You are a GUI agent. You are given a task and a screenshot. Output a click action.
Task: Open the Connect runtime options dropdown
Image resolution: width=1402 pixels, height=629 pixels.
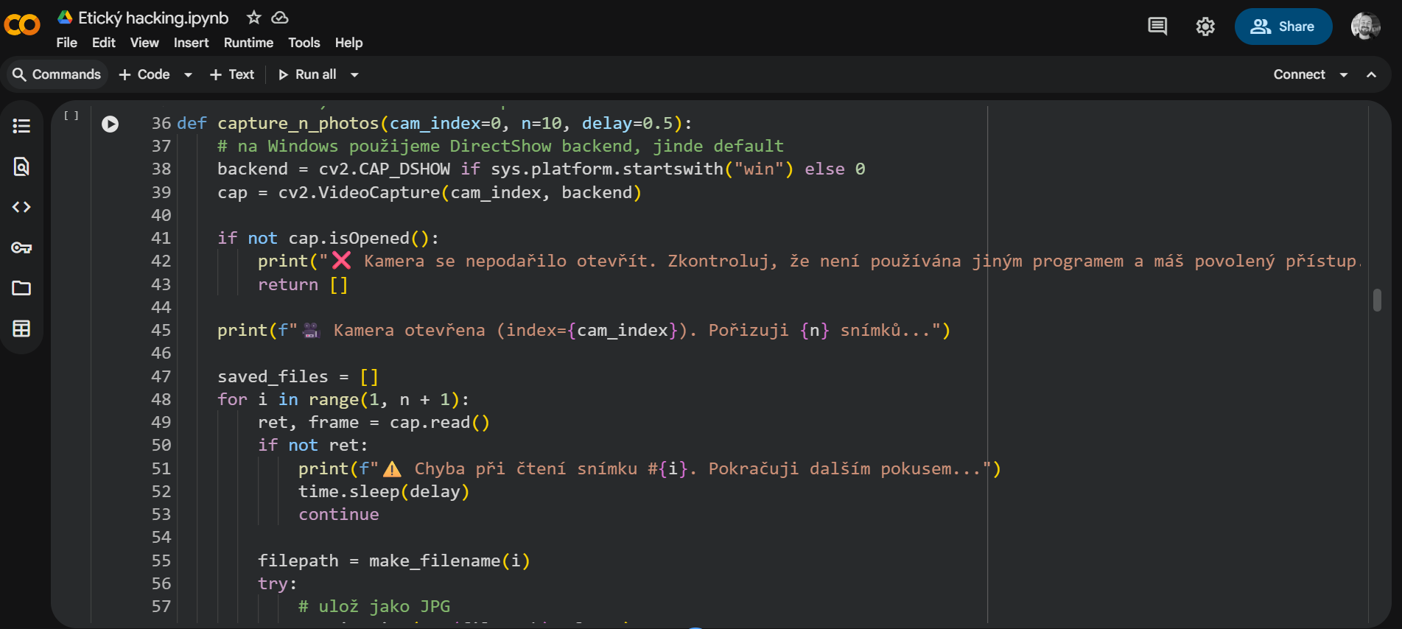click(1344, 74)
